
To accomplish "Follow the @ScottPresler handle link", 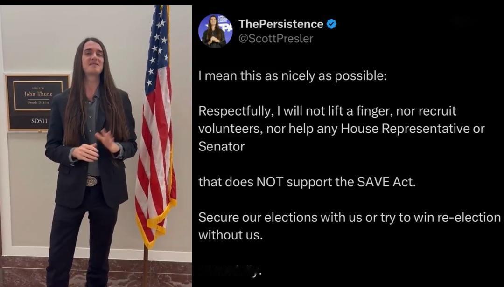I will (x=275, y=39).
